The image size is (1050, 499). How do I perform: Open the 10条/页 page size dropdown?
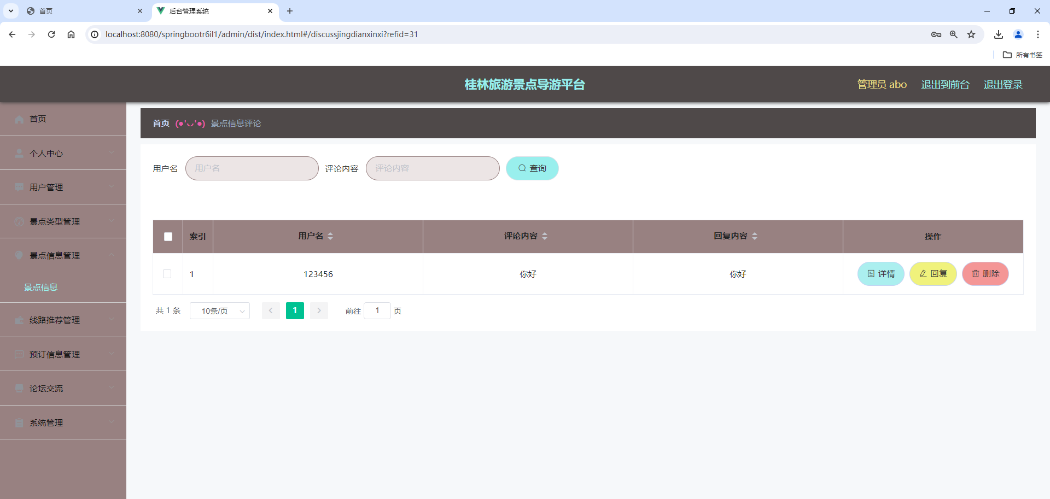click(219, 310)
